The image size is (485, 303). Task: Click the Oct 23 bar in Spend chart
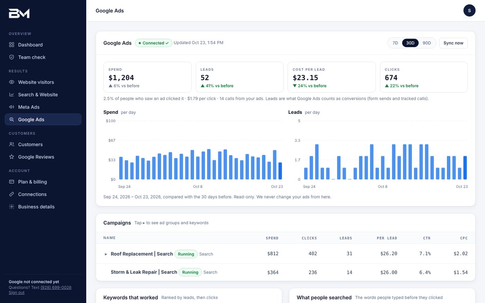coord(280,171)
